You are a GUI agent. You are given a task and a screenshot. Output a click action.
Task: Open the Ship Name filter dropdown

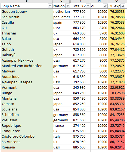pos(50,6)
